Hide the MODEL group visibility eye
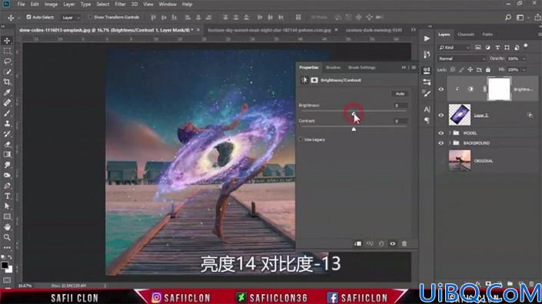Image resolution: width=542 pixels, height=304 pixels. [x=441, y=133]
